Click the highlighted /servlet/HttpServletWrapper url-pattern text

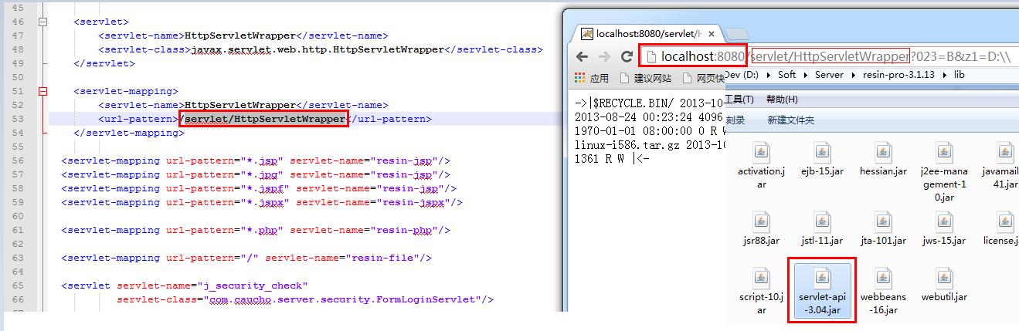[263, 119]
